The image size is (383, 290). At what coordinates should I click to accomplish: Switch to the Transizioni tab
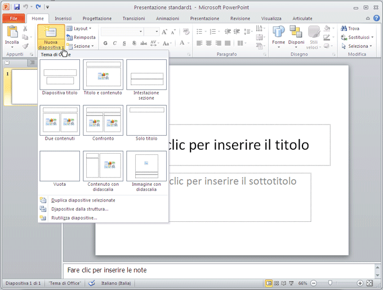133,19
